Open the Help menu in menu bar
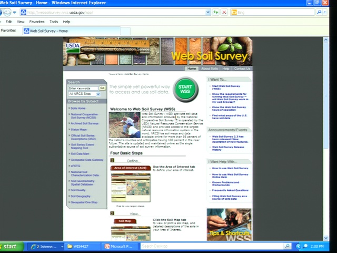The image size is (337, 253). point(66,22)
